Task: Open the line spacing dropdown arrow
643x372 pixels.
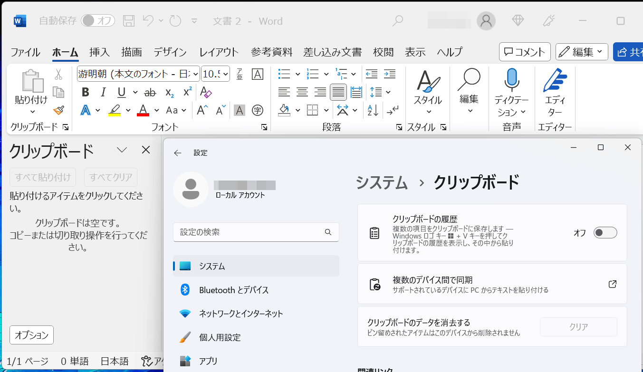Action: (x=388, y=92)
